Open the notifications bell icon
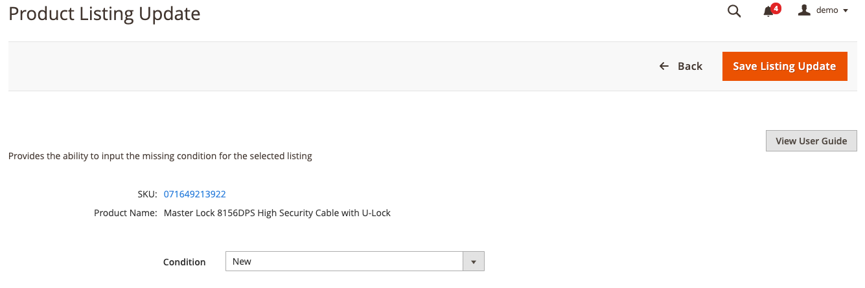This screenshot has height=288, width=865. coord(768,12)
